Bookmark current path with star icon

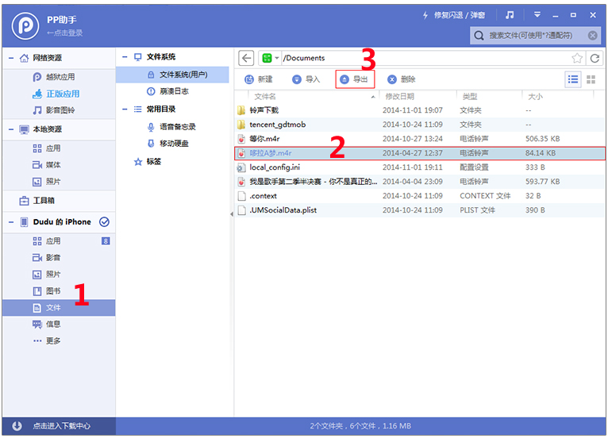[577, 58]
